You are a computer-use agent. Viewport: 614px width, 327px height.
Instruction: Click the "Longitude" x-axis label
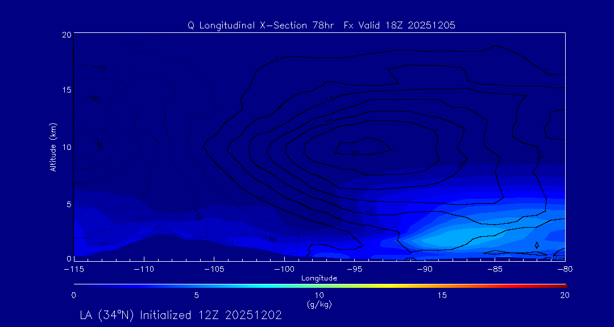(319, 279)
